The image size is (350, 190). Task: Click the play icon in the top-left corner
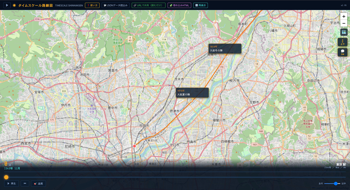click(x=7, y=5)
